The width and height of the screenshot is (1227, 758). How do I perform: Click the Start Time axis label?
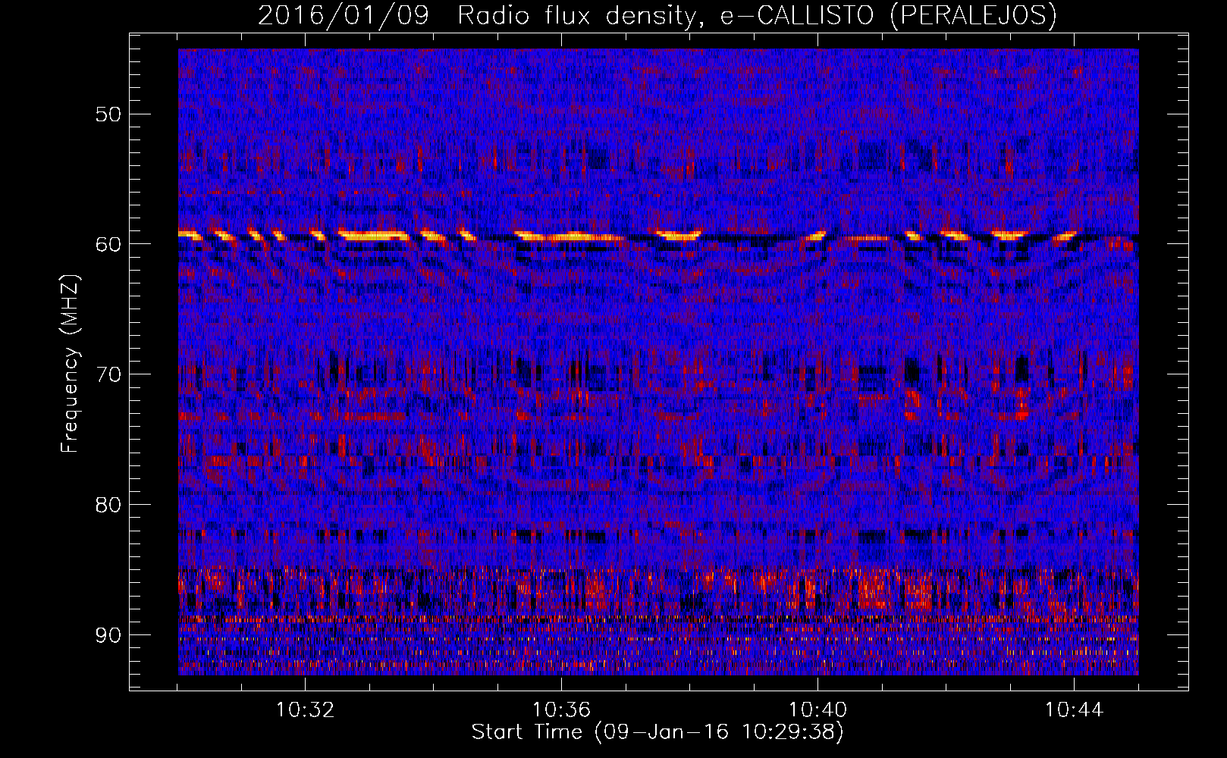click(657, 732)
